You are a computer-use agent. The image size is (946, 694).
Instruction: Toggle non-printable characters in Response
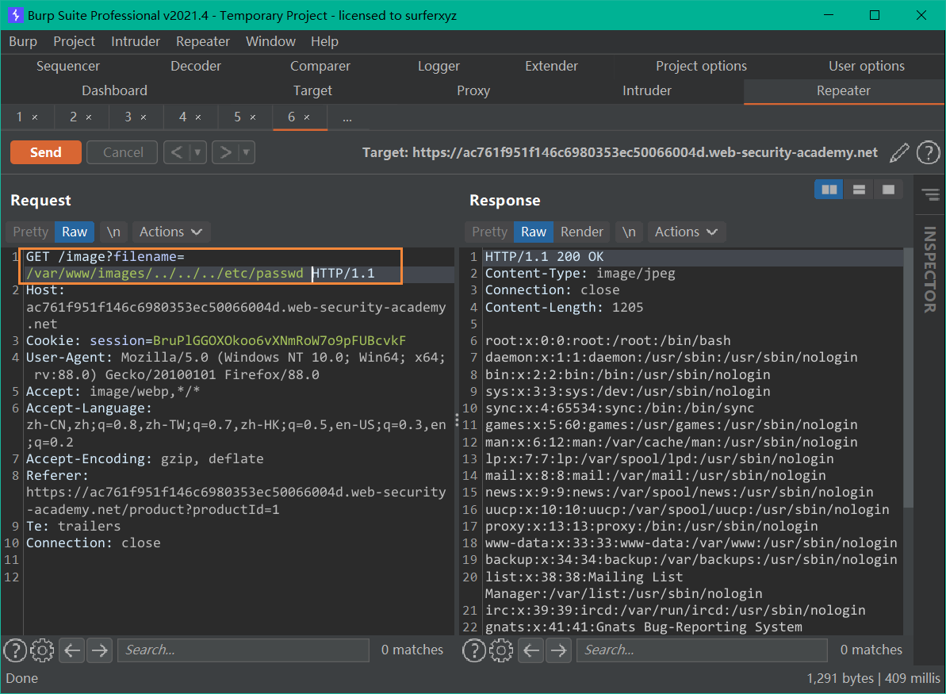point(629,232)
